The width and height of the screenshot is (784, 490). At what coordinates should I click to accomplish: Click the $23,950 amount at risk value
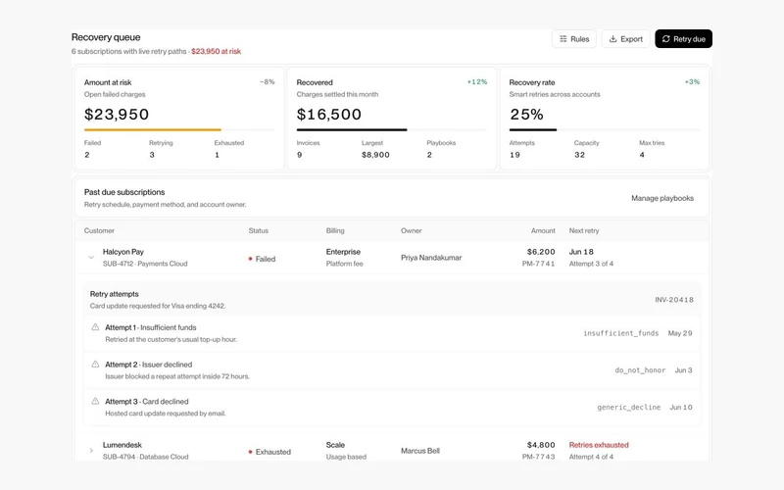(117, 114)
